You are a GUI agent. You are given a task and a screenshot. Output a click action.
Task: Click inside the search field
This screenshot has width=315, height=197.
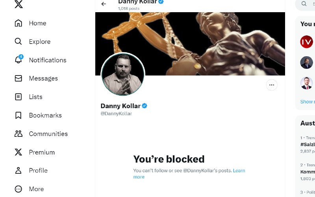click(309, 4)
